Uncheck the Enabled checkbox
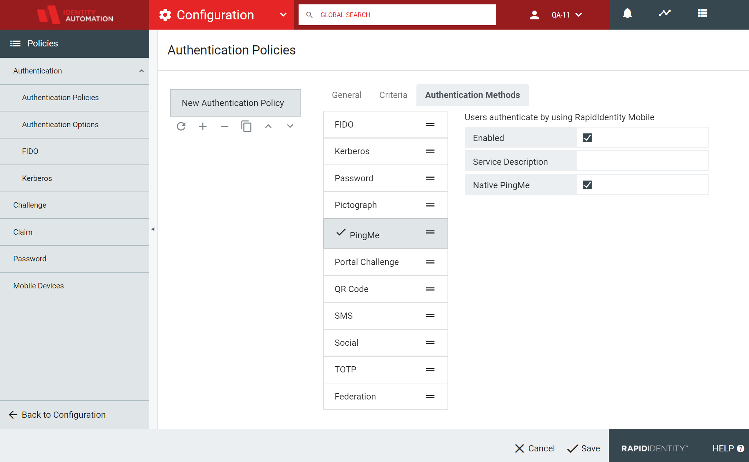749x462 pixels. pos(587,138)
